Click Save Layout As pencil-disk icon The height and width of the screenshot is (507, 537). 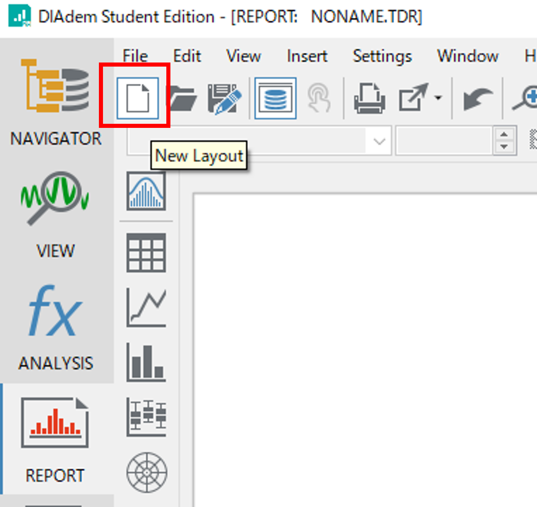[224, 98]
